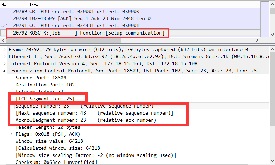Click packet list scrollbar up arrow
This screenshot has width=275, height=165.
point(272,4)
